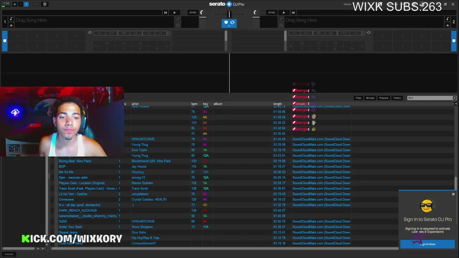Sort library by artist column
This screenshot has width=459, height=258.
pyautogui.click(x=135, y=104)
